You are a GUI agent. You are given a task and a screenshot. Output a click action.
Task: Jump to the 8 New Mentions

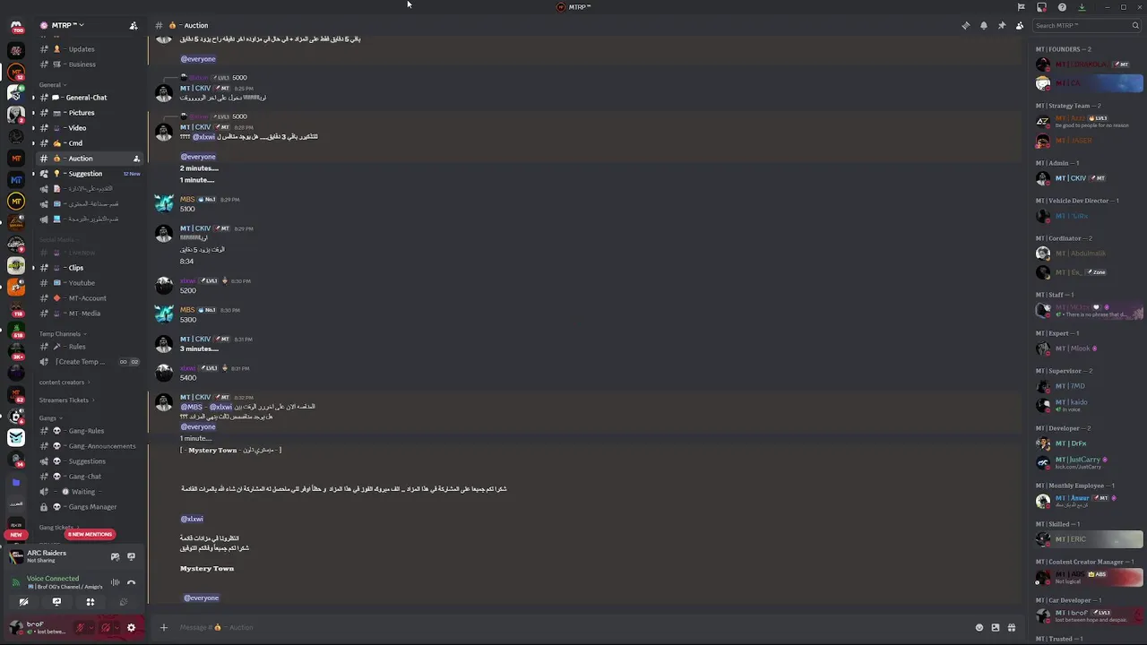pos(90,534)
